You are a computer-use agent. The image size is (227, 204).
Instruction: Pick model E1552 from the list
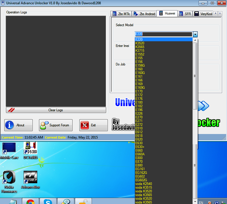coord(164,54)
